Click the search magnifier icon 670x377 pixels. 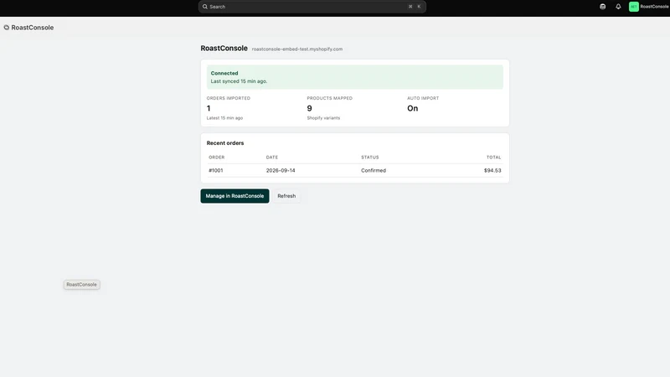[205, 7]
